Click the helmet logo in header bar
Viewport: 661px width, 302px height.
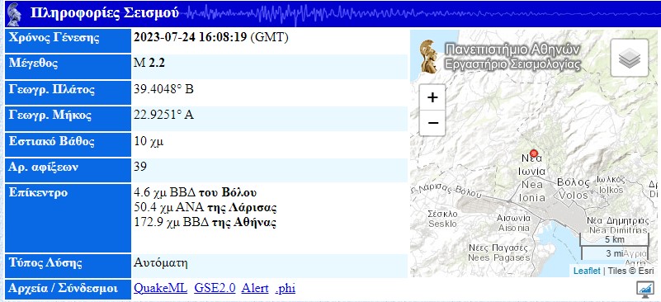click(14, 14)
